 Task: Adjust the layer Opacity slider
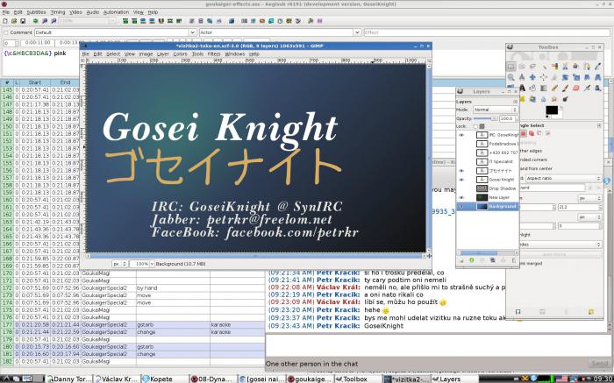coord(486,118)
